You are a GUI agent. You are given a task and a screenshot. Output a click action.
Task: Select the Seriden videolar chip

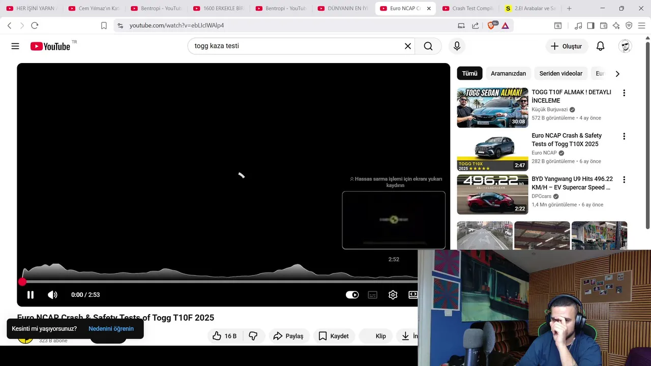click(x=560, y=74)
